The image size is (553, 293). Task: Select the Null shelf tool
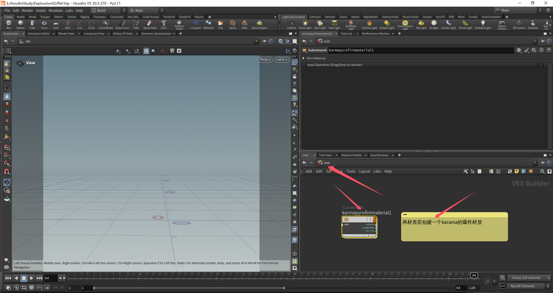(68, 25)
